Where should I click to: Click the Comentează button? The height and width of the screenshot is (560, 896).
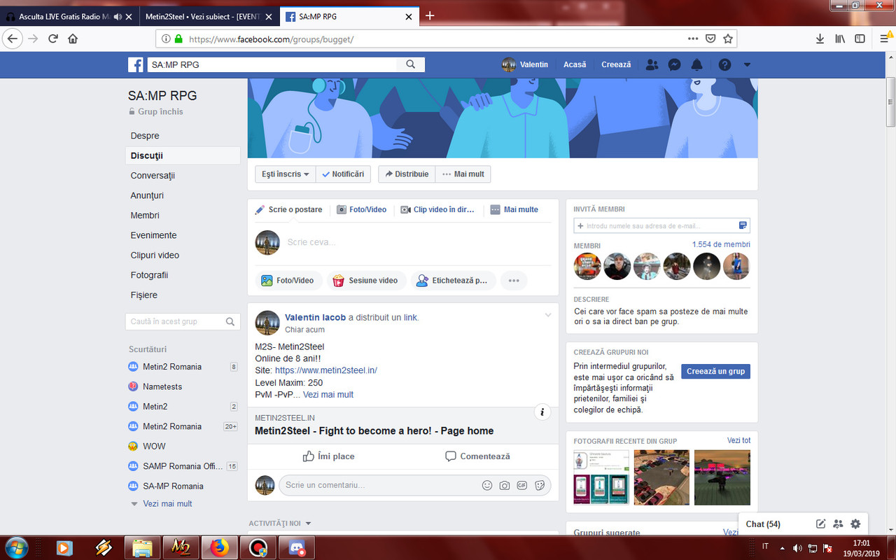(477, 456)
